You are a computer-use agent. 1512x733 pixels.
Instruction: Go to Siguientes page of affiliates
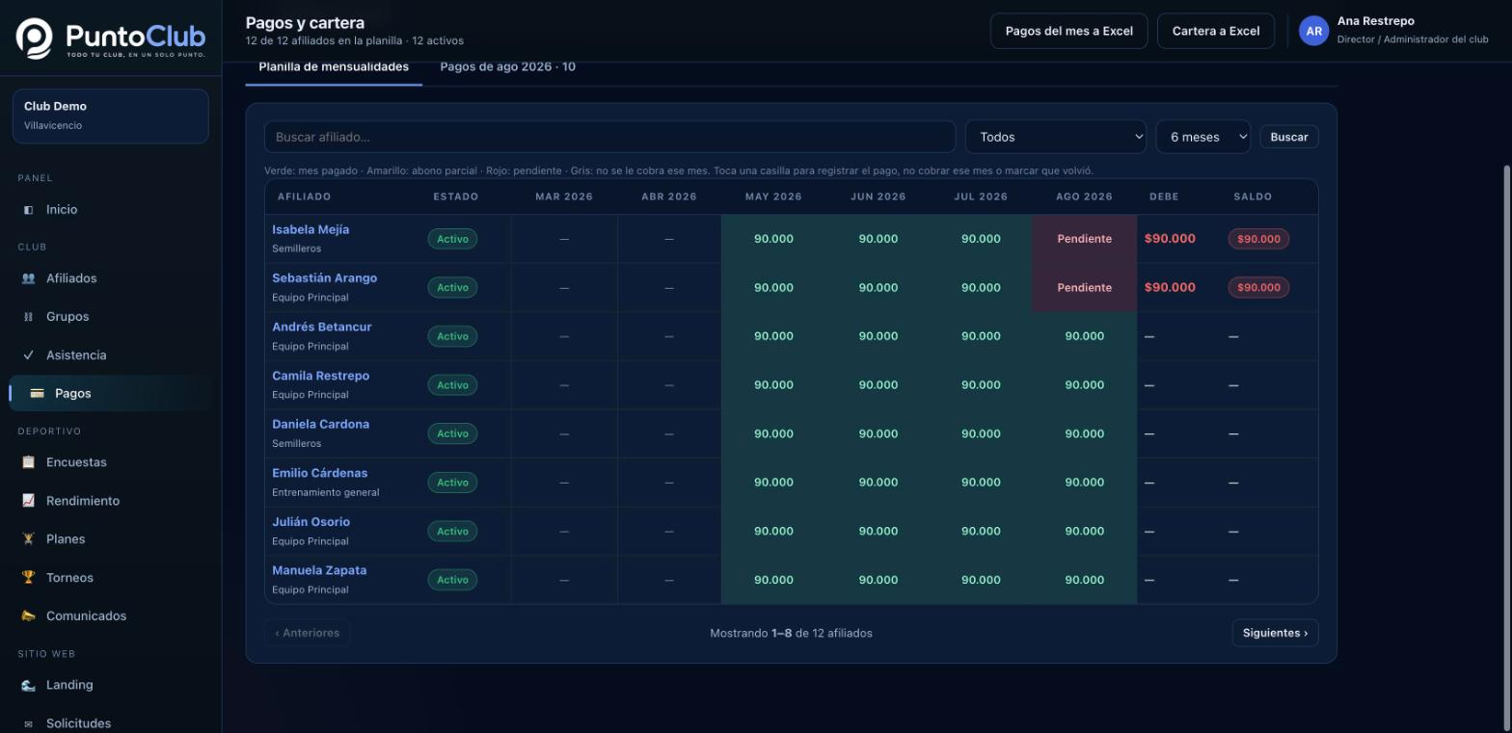pyautogui.click(x=1275, y=633)
